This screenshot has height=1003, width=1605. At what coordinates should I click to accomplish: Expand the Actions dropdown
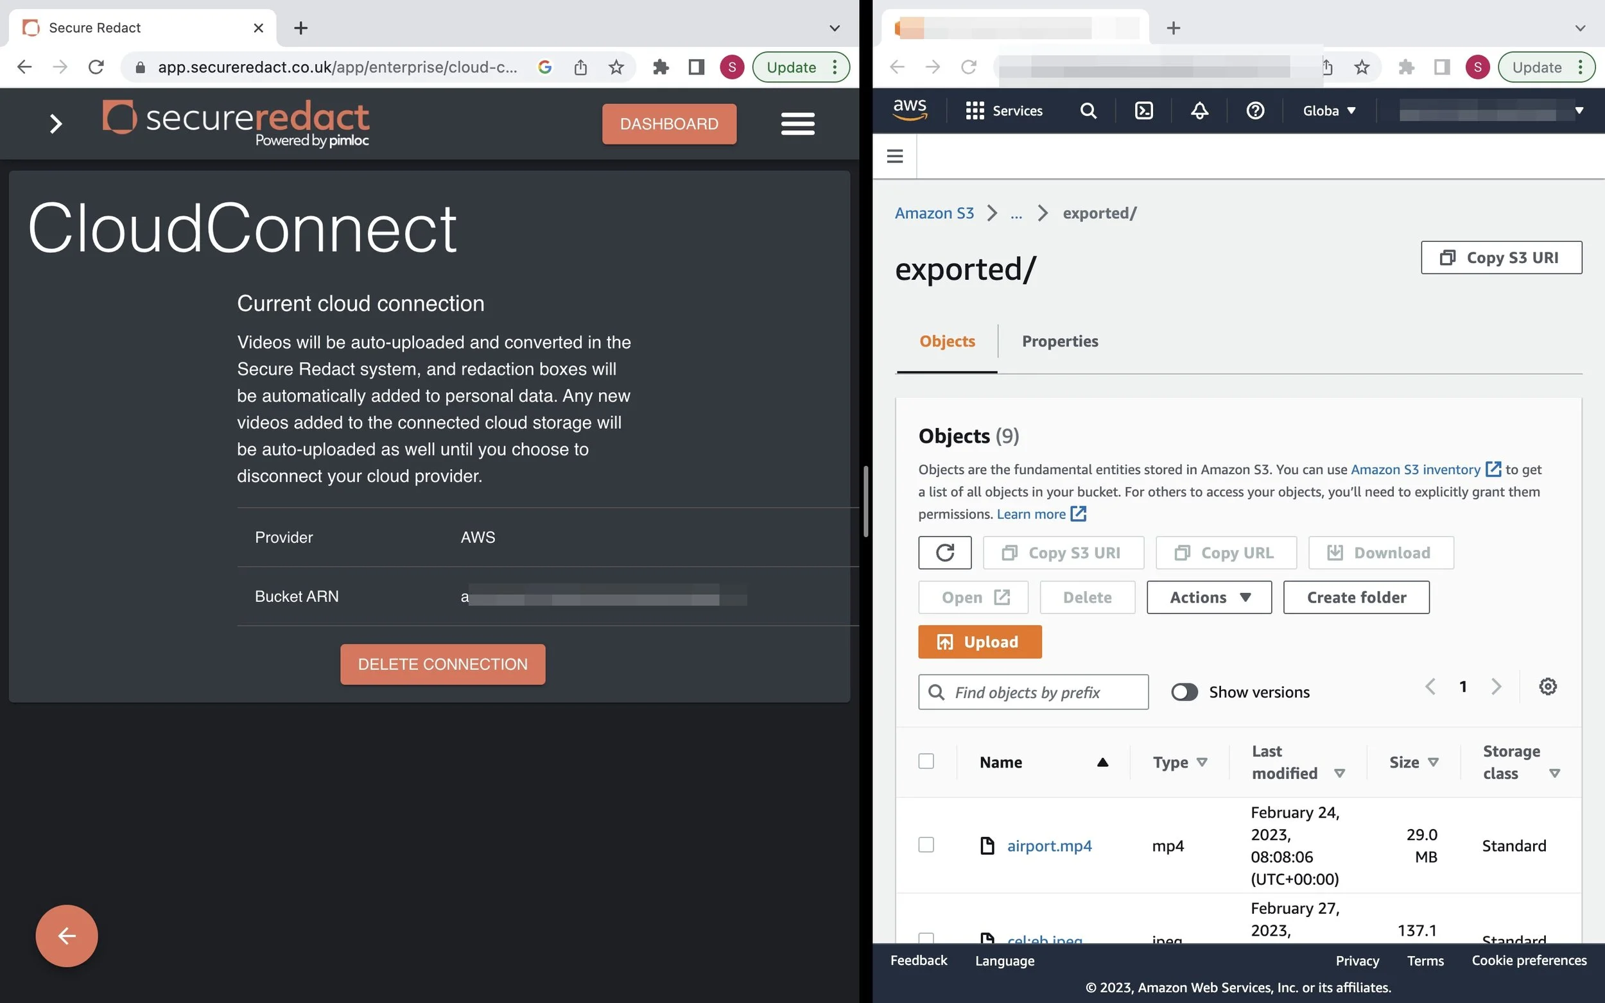coord(1209,597)
